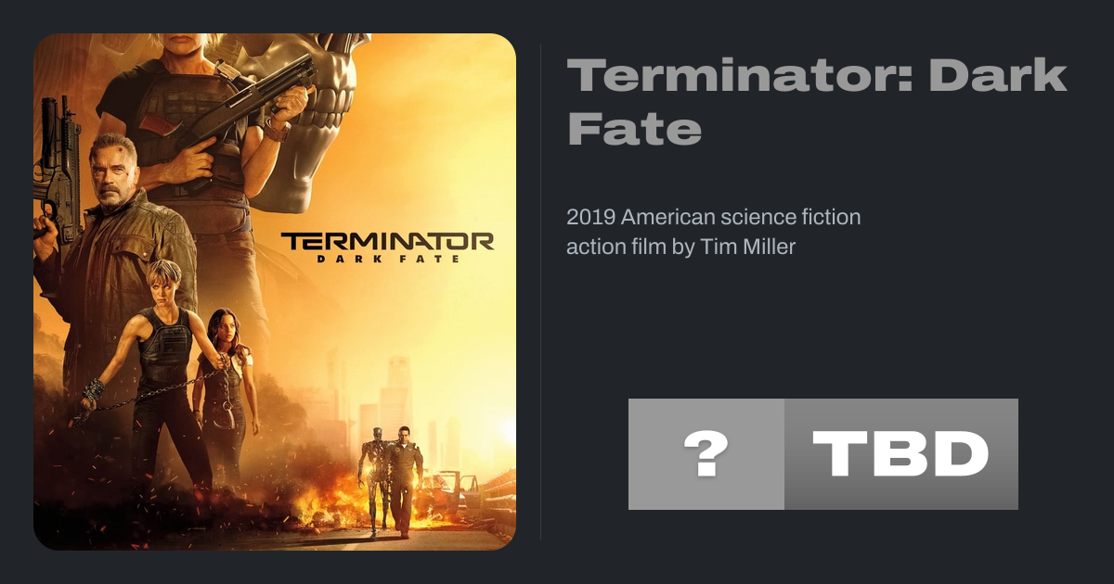Click the question mark icon in the score box
1114x584 pixels.
click(706, 454)
